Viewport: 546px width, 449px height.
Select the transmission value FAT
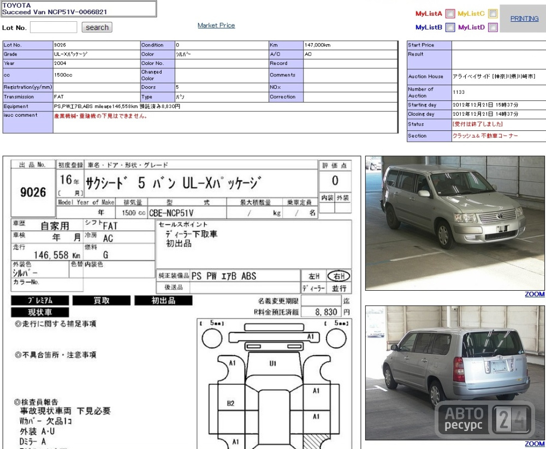coord(59,97)
